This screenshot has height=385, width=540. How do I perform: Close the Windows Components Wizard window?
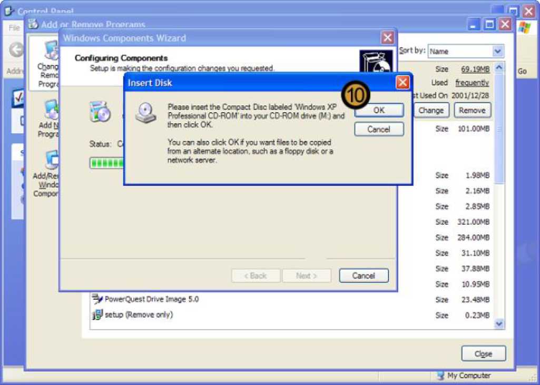click(387, 38)
